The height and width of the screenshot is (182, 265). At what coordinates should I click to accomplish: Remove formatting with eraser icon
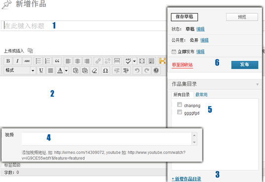pos(94,71)
